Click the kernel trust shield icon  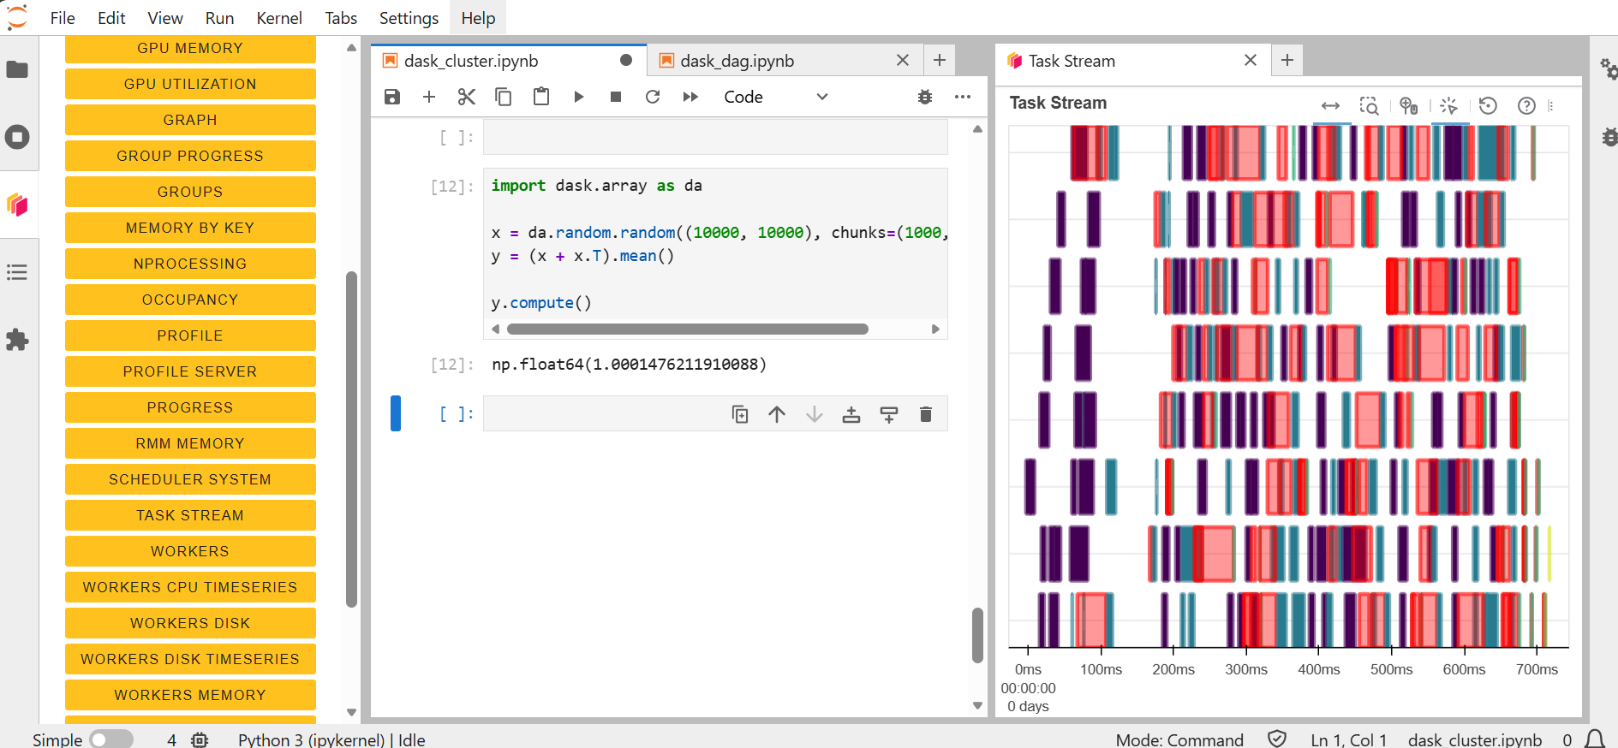[1277, 739]
